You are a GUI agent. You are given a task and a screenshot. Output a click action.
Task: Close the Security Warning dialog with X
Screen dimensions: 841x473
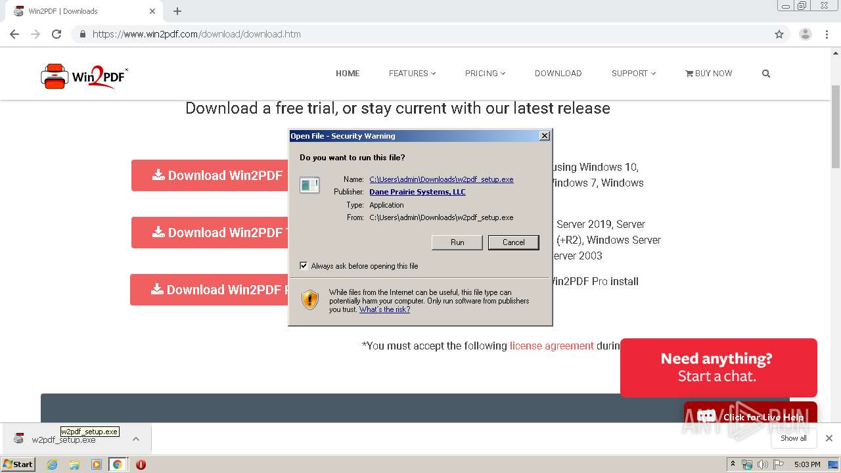[x=544, y=136]
